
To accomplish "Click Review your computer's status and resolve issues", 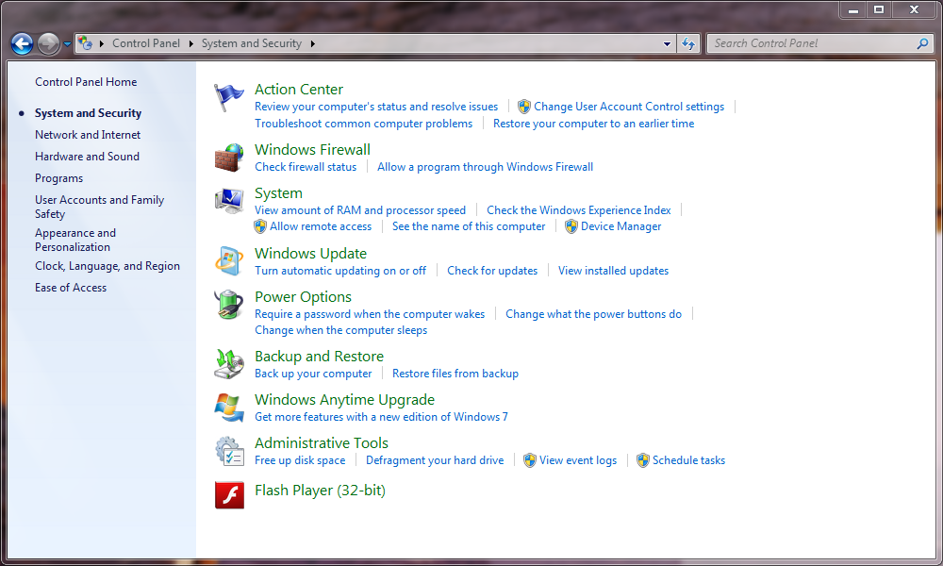I will coord(376,107).
